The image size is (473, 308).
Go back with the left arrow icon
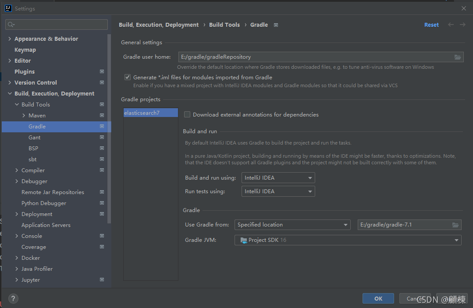[451, 25]
